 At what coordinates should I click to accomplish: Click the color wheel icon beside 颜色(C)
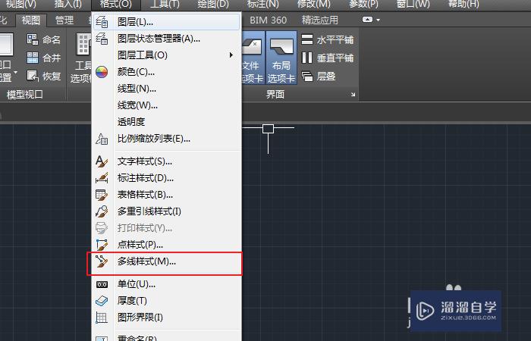tap(102, 72)
